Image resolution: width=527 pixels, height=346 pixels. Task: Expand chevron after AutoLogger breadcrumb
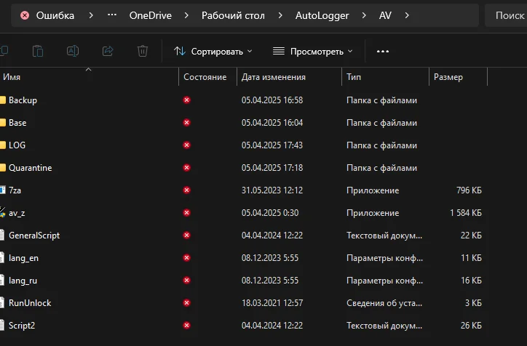pyautogui.click(x=364, y=15)
